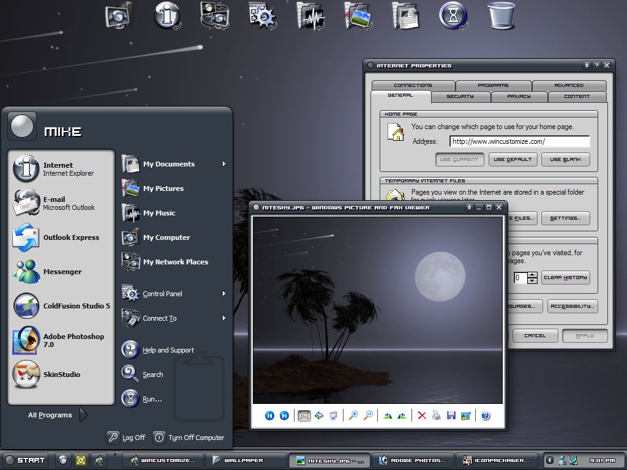Click the home page Address field
627x470 pixels.
point(519,141)
